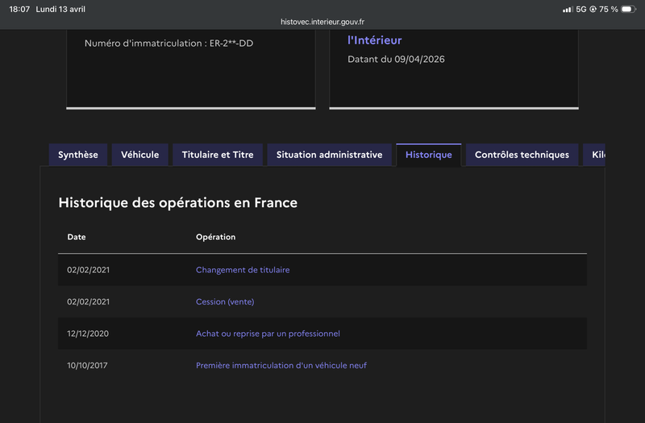Select the Situation administrative tab
The image size is (645, 423).
coord(329,155)
